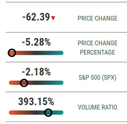Screen dimensions: 127x124
Task: Click the Volume Ratio slider handle
Action: click(48, 112)
